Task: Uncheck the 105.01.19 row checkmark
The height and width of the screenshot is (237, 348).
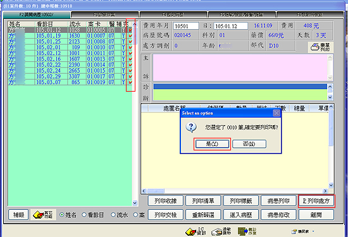Action: click(130, 35)
